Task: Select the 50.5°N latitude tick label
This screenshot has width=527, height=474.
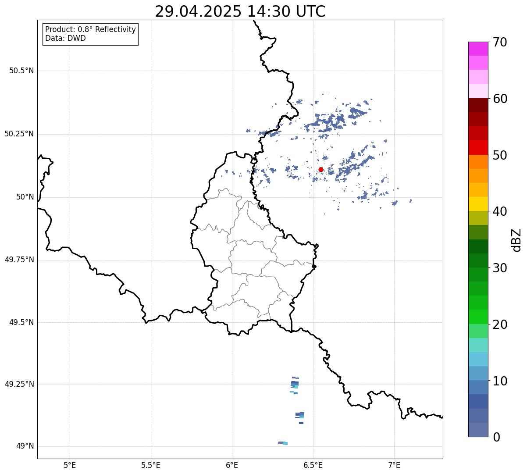Action: tap(21, 71)
